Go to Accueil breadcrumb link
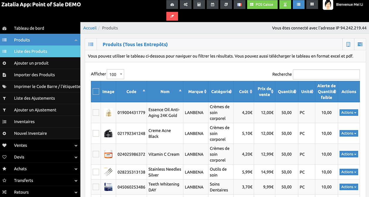This screenshot has width=369, height=197. pyautogui.click(x=90, y=28)
